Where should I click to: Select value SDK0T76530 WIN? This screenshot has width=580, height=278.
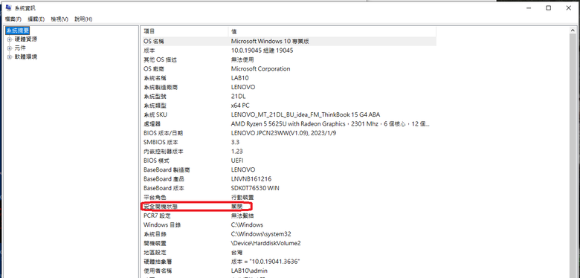[255, 188]
